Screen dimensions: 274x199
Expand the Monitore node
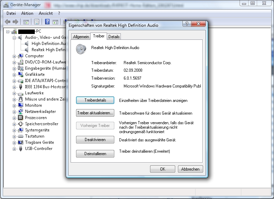14,106
